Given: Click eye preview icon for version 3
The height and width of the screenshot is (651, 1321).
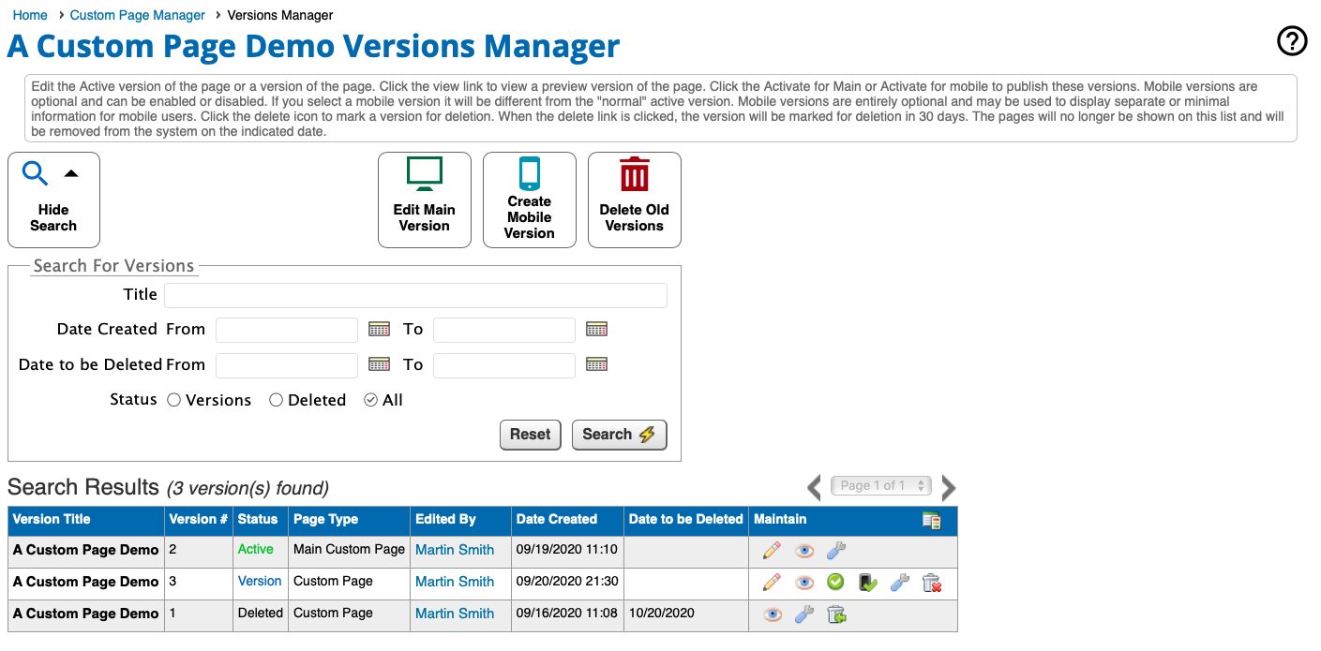Looking at the screenshot, I should (804, 583).
